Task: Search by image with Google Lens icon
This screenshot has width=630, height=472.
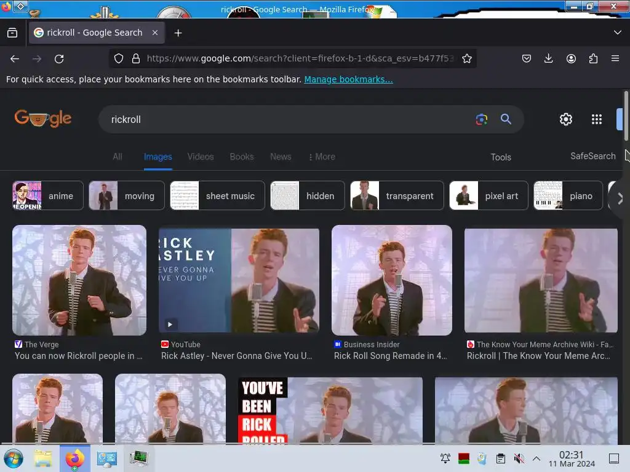Action: tap(481, 119)
